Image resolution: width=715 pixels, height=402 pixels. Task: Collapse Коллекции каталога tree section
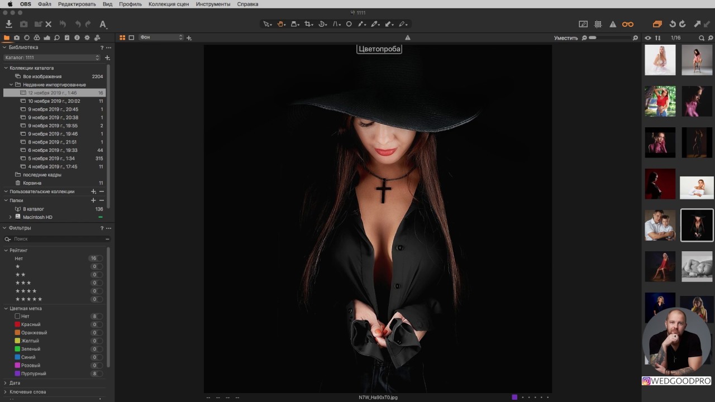pos(6,68)
